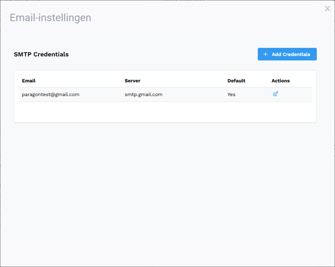This screenshot has width=335, height=267.
Task: Click the SMTP Credentials heading
Action: tap(41, 54)
